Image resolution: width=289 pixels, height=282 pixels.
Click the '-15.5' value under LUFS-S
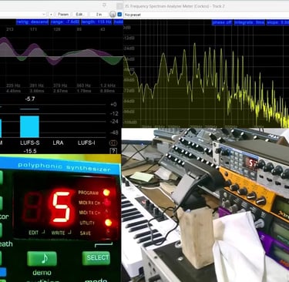pos(30,151)
